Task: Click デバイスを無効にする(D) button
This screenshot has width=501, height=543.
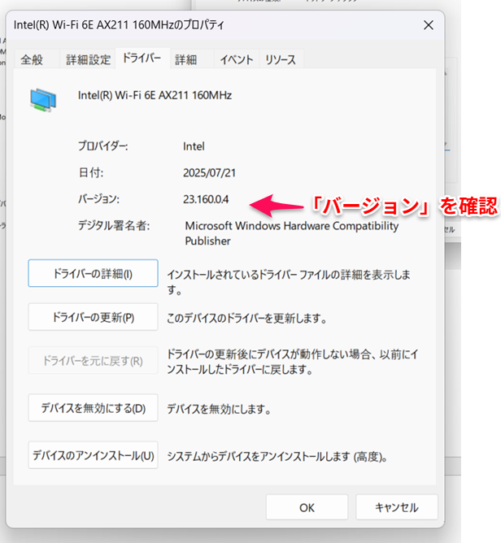Action: [x=93, y=408]
